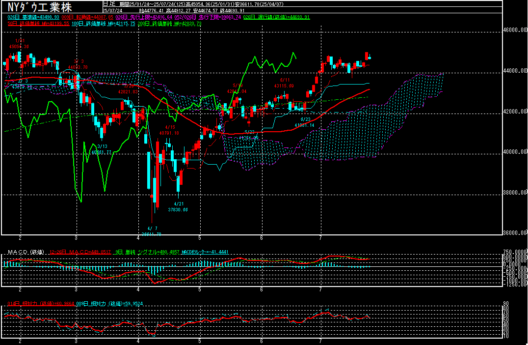Image resolution: width=528 pixels, height=345 pixels.
Task: Click the 40000.00 price axis label
Action: [515, 152]
